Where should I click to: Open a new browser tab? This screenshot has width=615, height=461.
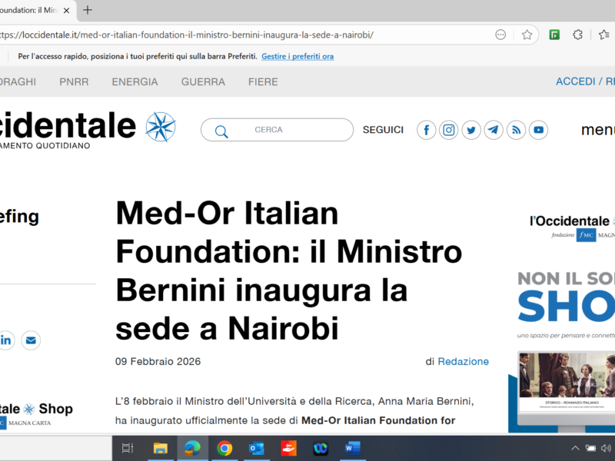tap(87, 11)
